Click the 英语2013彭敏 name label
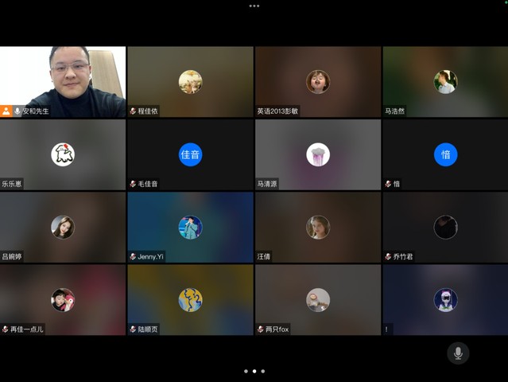The height and width of the screenshot is (382, 508). (x=277, y=111)
